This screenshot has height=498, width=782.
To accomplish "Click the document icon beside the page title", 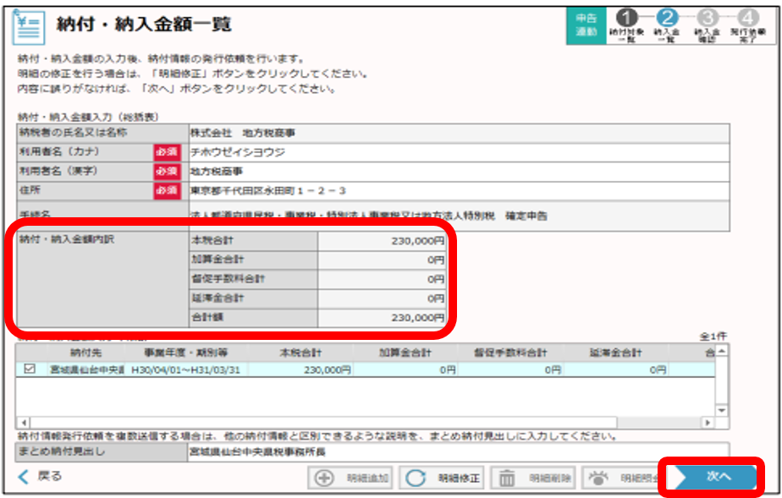I will click(x=28, y=24).
